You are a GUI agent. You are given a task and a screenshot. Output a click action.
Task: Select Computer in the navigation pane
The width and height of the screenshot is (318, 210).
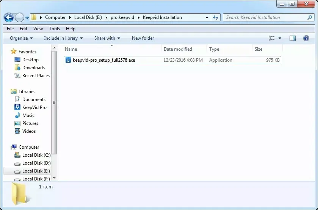[29, 147]
